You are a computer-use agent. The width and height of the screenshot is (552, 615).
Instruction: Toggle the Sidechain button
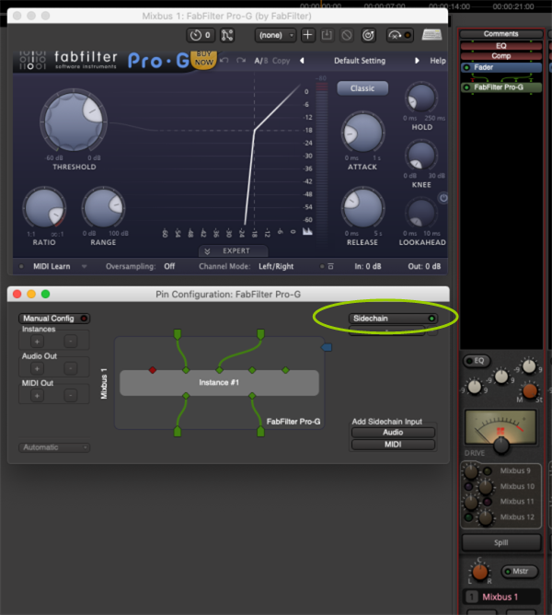393,319
